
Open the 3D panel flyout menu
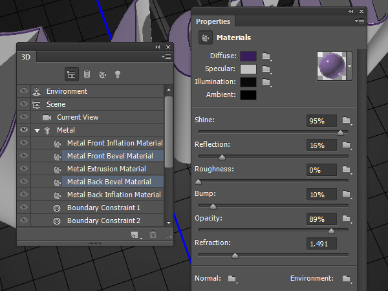[167, 57]
